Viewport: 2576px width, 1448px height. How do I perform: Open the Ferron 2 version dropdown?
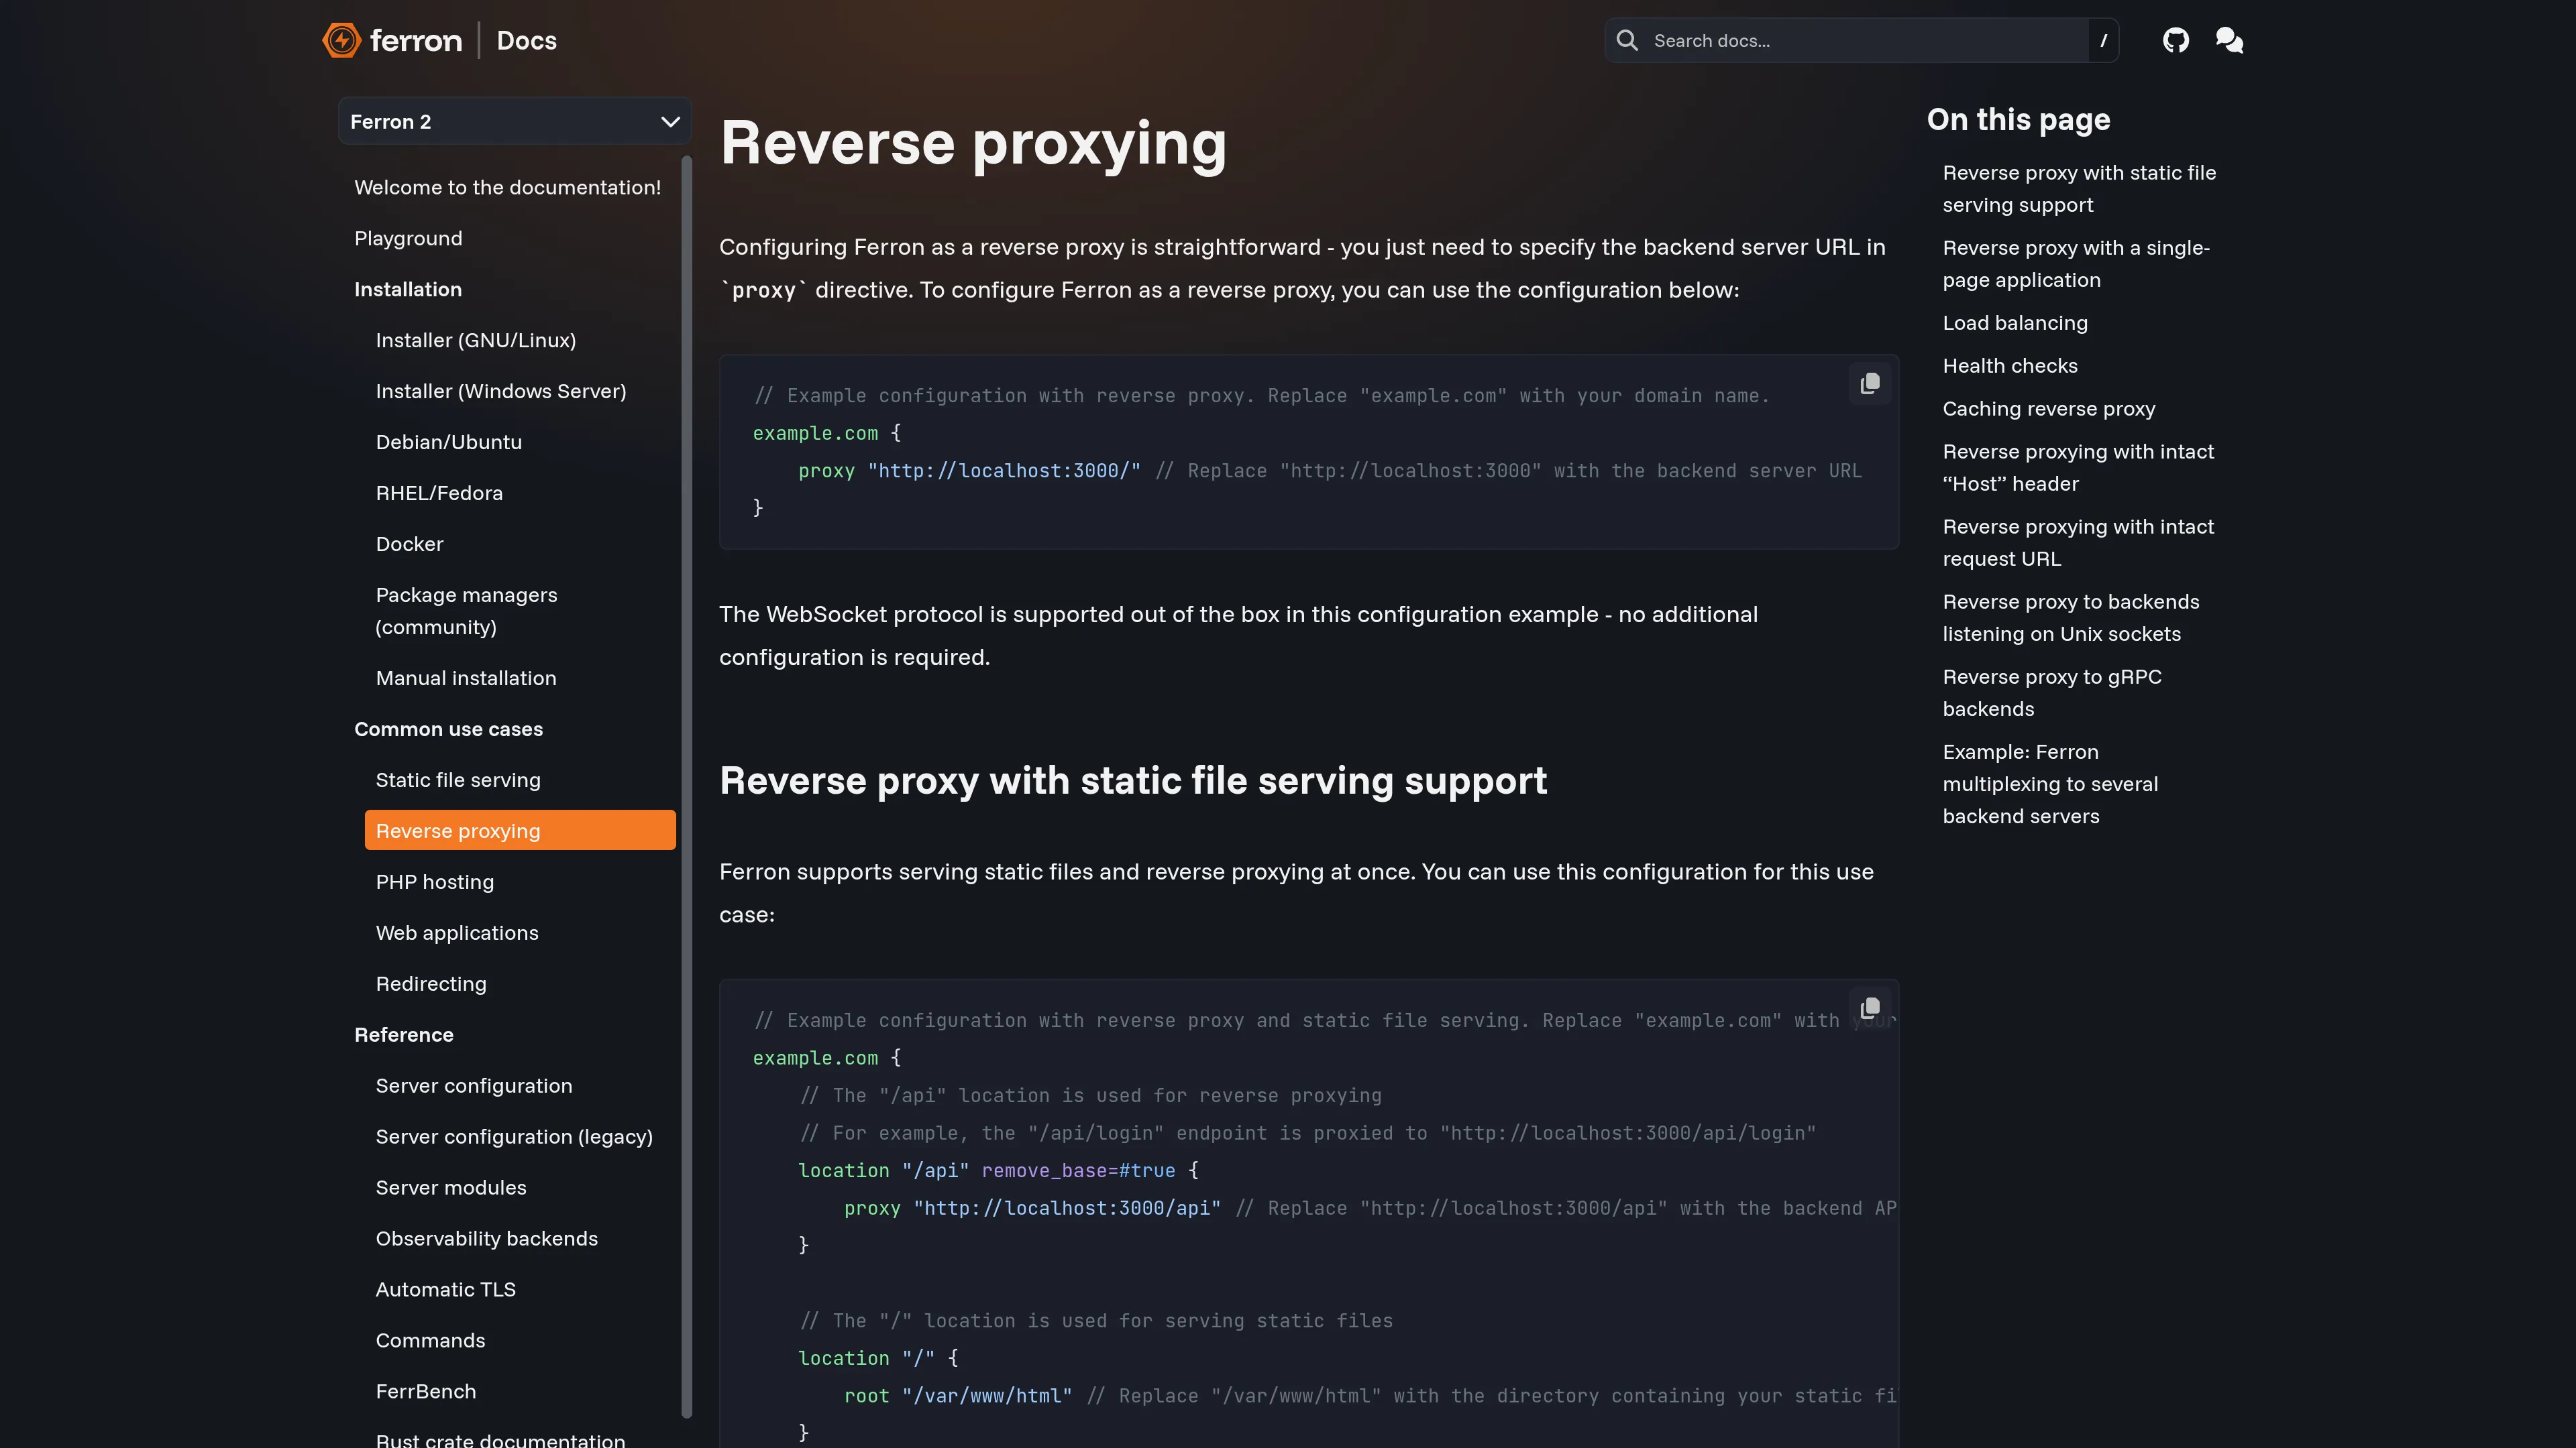pos(514,121)
